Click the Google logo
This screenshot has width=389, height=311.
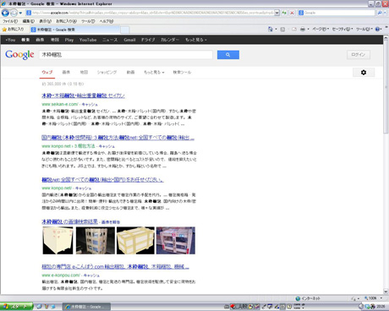point(19,55)
